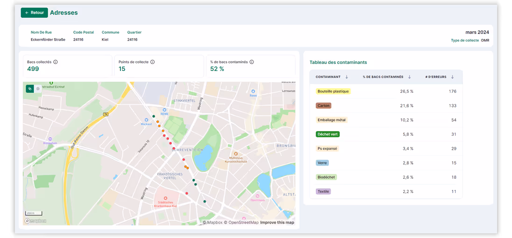The width and height of the screenshot is (512, 238).
Task: Open the Points de collecte info icon
Action: tap(152, 62)
